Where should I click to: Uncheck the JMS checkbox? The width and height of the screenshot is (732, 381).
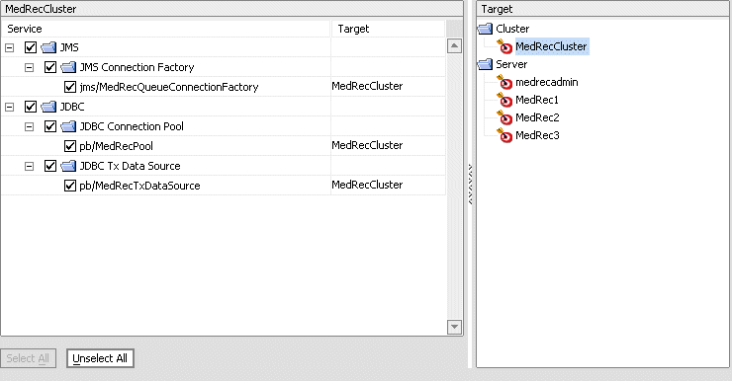click(31, 47)
